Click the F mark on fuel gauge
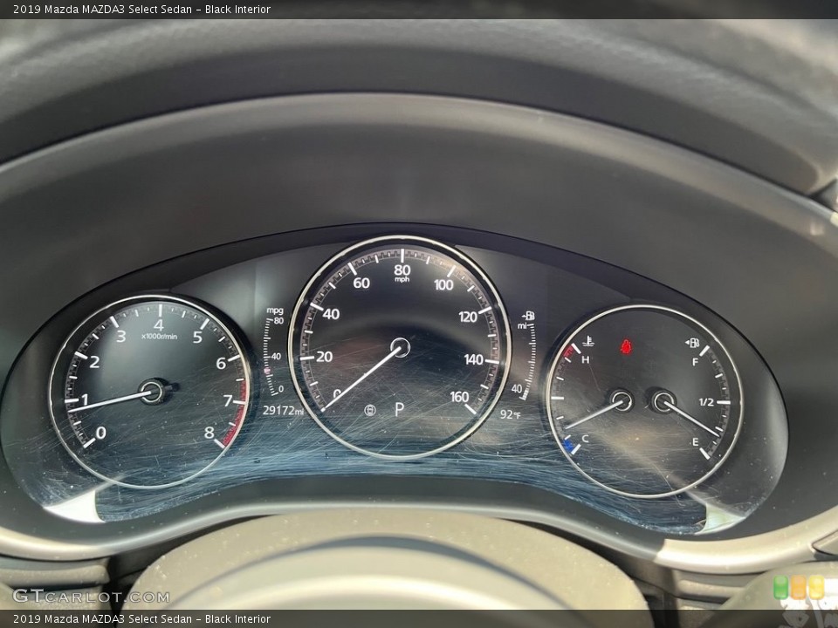The image size is (838, 628). coord(696,362)
